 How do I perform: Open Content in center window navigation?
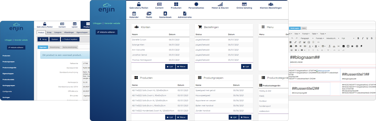tap(159, 6)
